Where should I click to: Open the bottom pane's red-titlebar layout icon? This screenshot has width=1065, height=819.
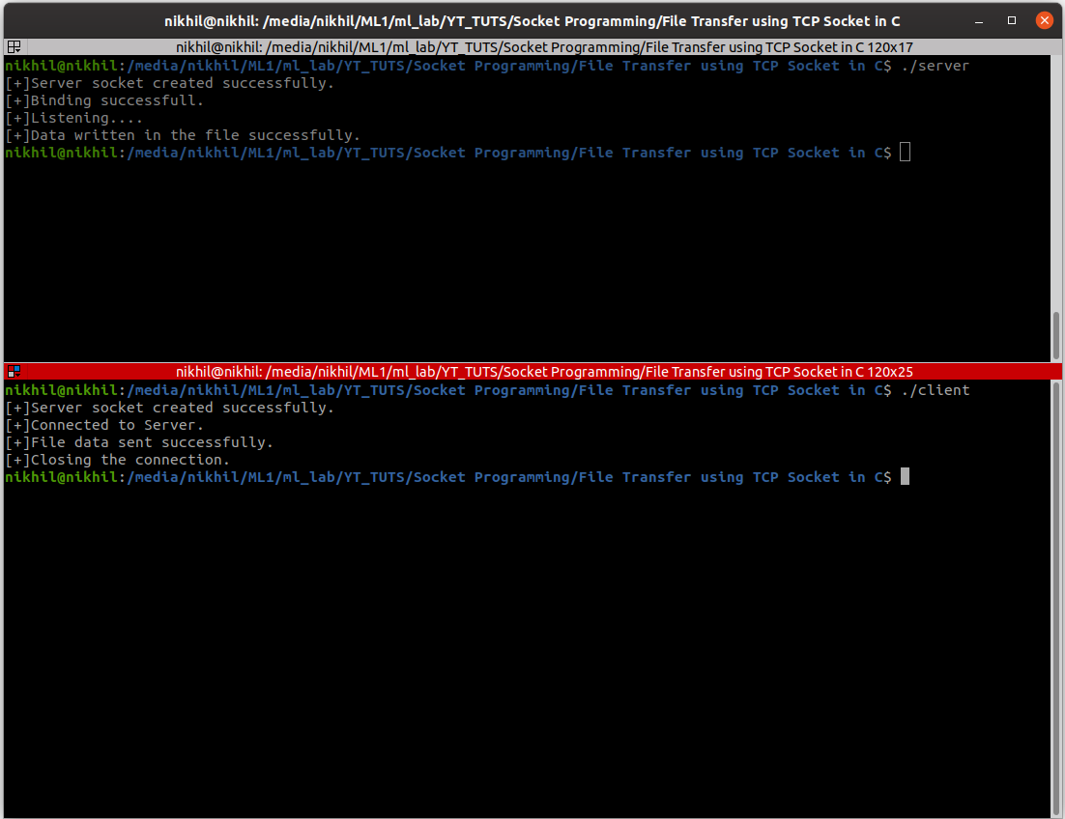[x=14, y=371]
